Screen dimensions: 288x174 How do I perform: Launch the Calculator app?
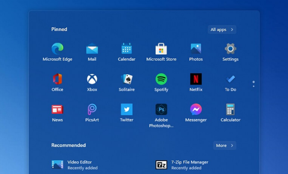tap(230, 110)
